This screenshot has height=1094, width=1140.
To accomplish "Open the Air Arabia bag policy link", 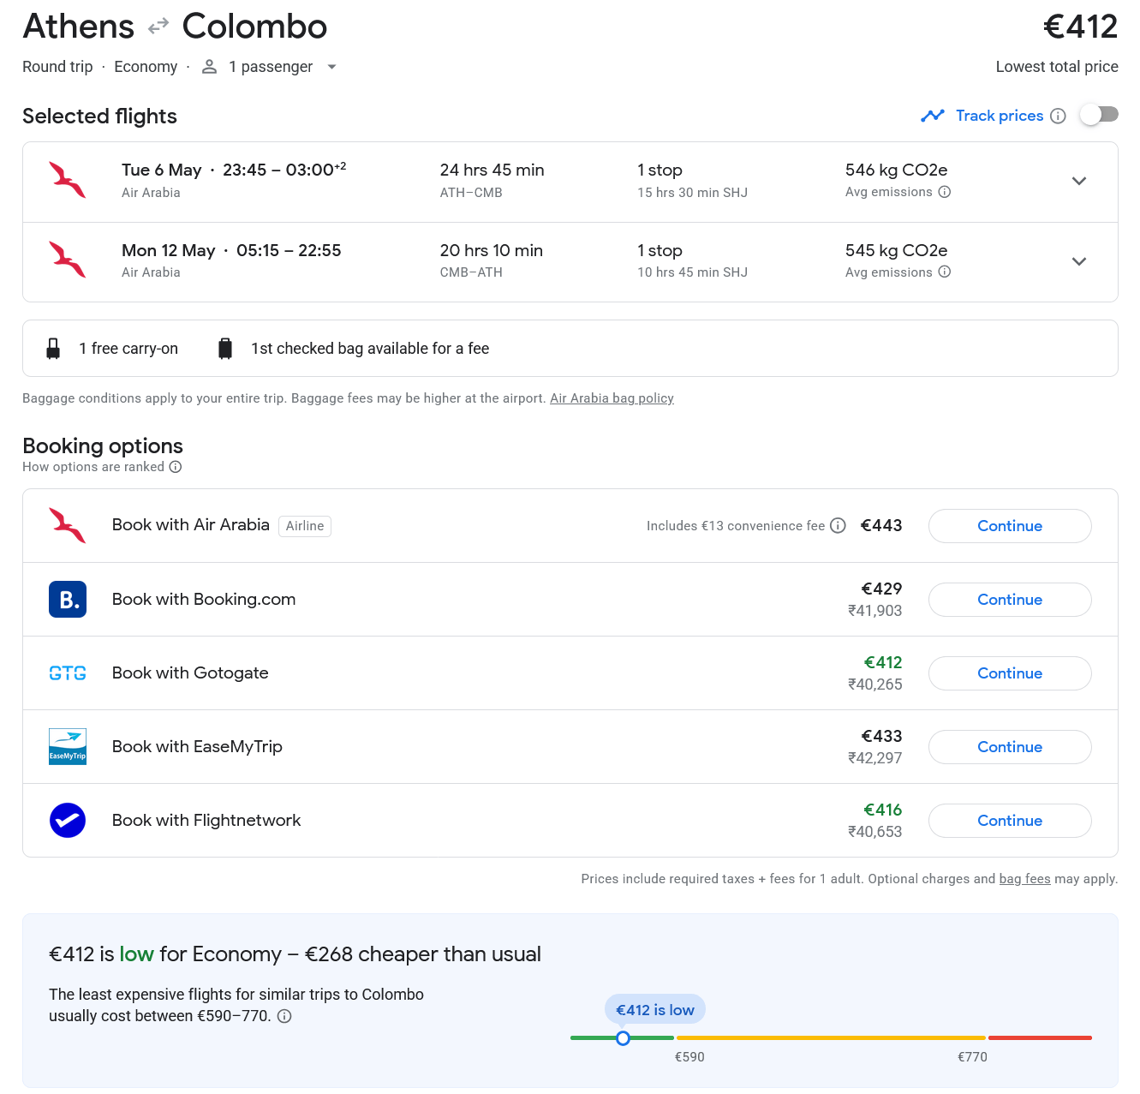I will 612,398.
